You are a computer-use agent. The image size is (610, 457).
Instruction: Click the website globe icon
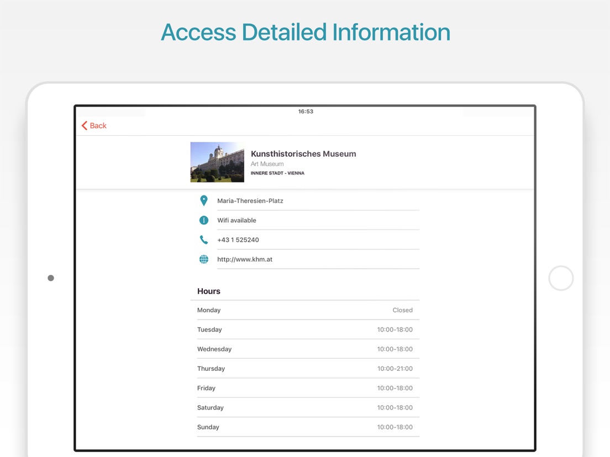tap(203, 259)
